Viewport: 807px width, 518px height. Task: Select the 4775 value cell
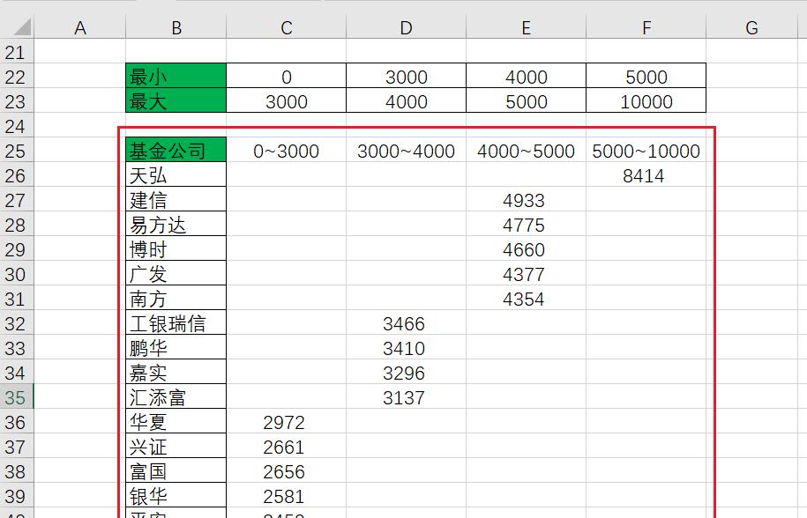pyautogui.click(x=526, y=224)
